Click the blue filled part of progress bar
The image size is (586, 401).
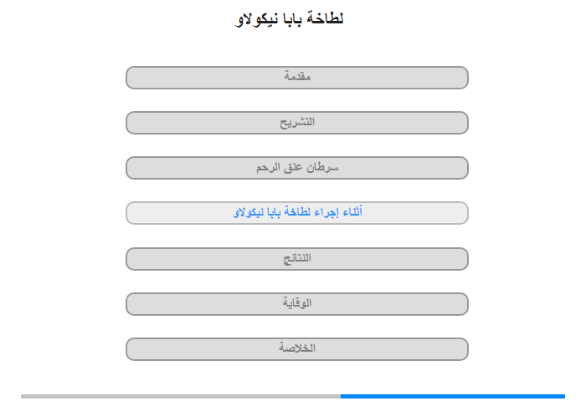453,396
